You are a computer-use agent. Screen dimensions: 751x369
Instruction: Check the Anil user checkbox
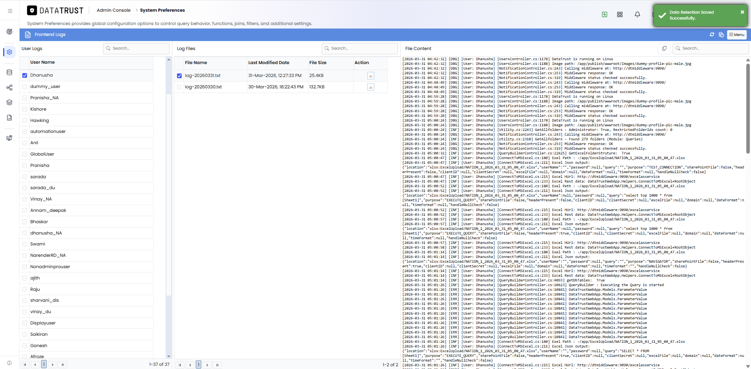pyautogui.click(x=25, y=143)
